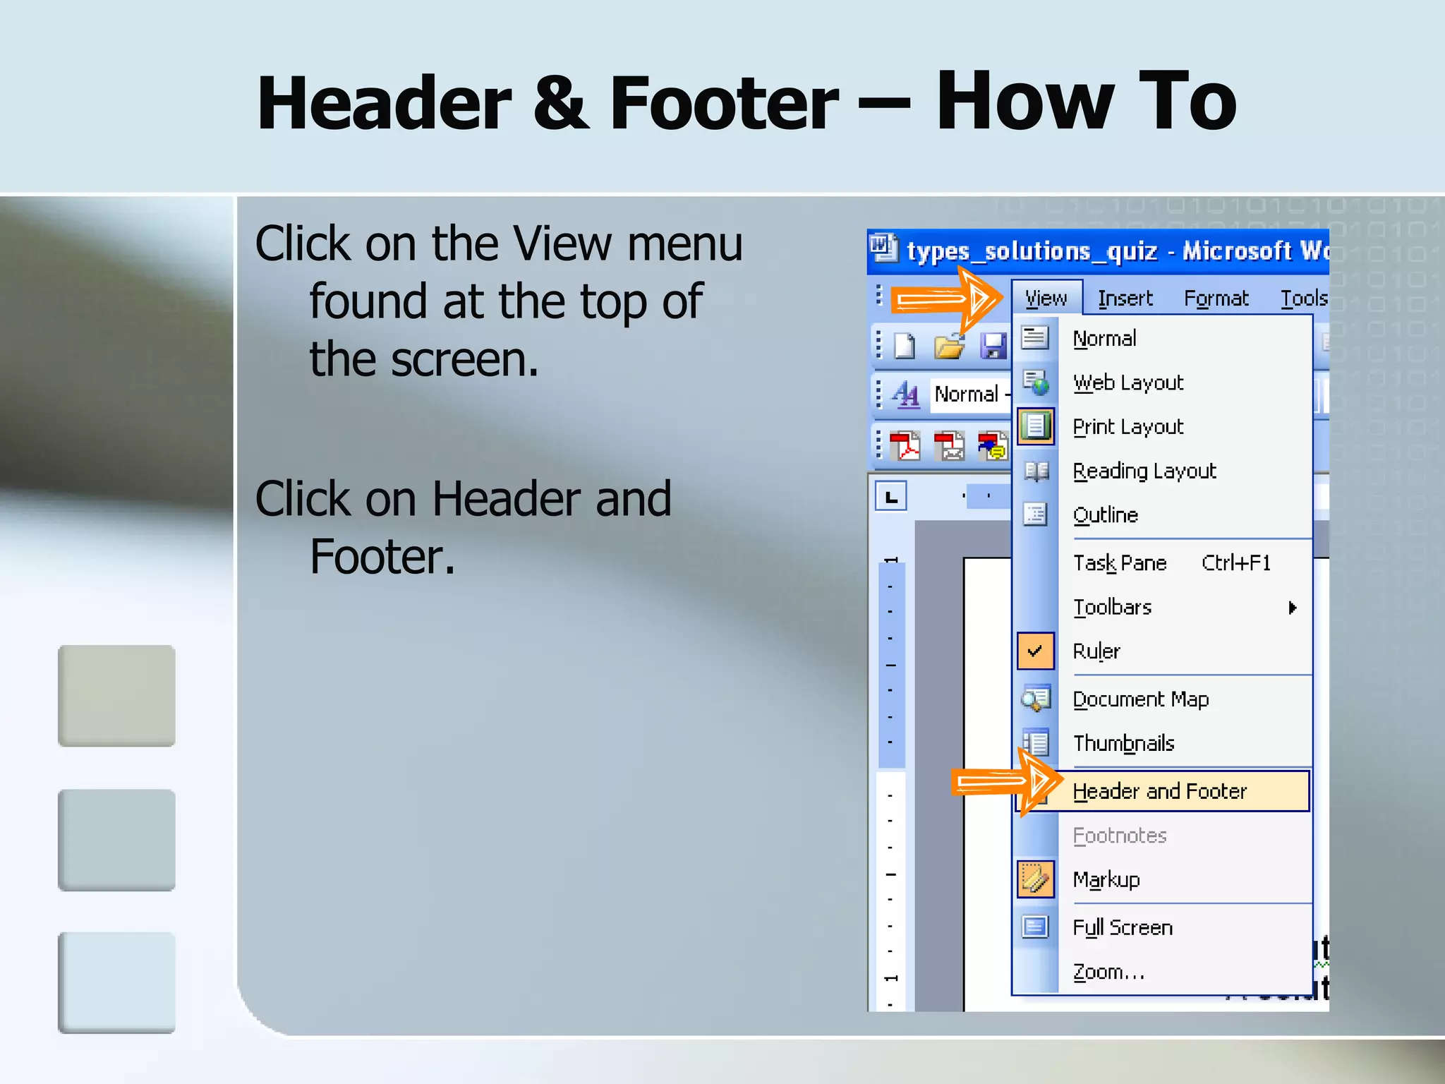Click the Markup pencil icon
1445x1084 pixels.
(1036, 879)
